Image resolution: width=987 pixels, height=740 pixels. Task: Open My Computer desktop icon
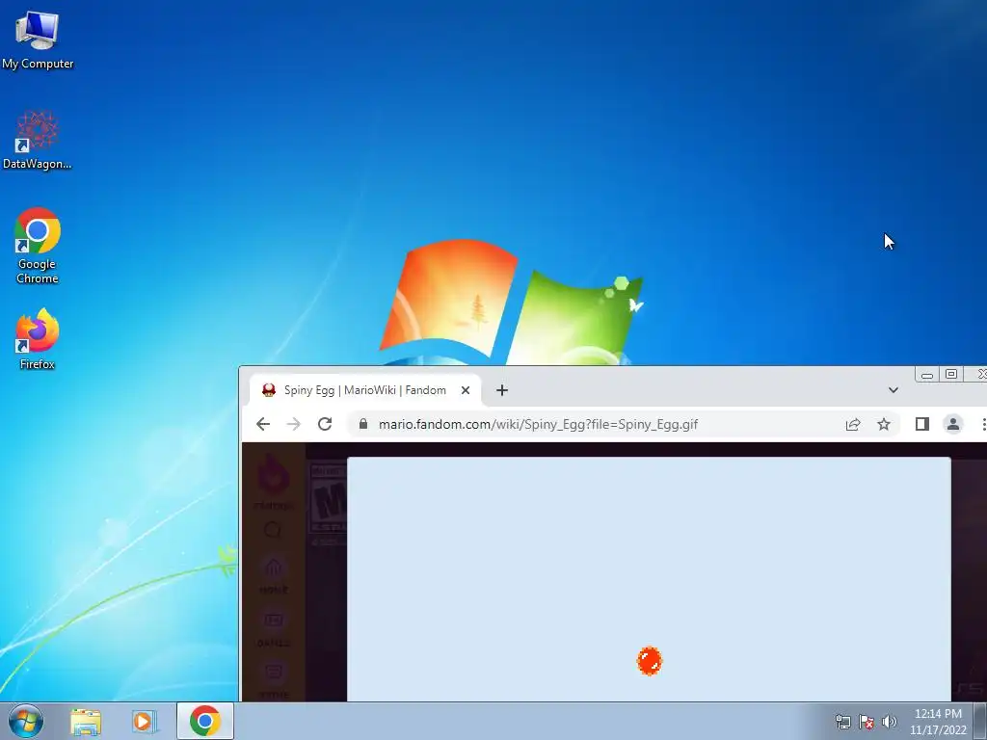point(38,39)
